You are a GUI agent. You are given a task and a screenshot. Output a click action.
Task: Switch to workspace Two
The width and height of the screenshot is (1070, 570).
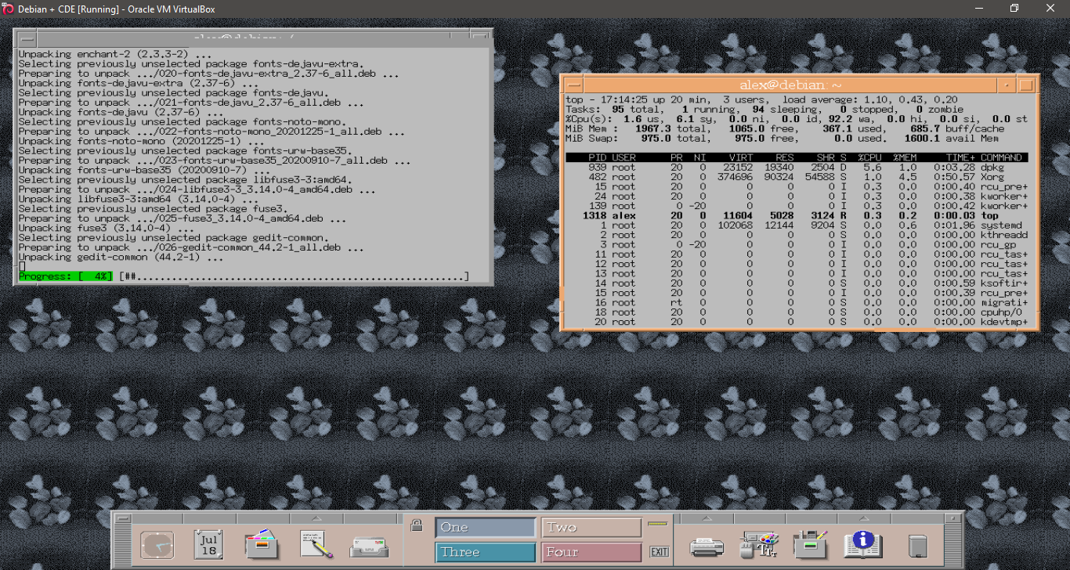(591, 528)
